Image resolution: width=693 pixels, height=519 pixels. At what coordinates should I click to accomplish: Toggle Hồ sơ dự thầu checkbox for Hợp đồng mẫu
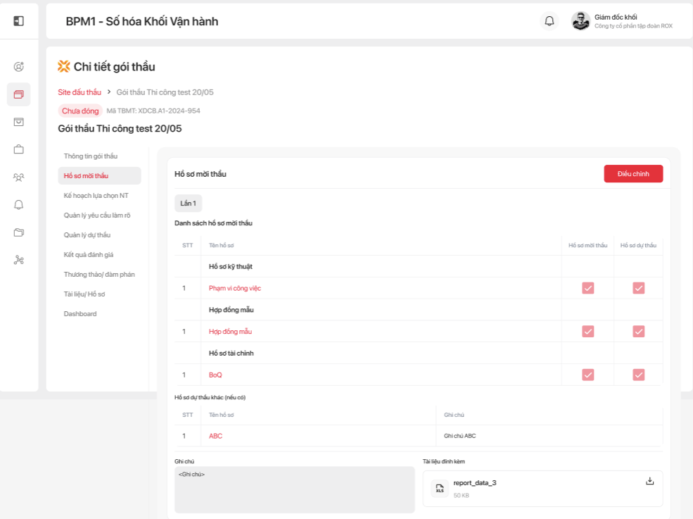(638, 331)
